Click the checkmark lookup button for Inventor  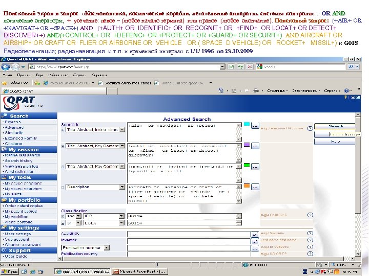click(x=255, y=241)
